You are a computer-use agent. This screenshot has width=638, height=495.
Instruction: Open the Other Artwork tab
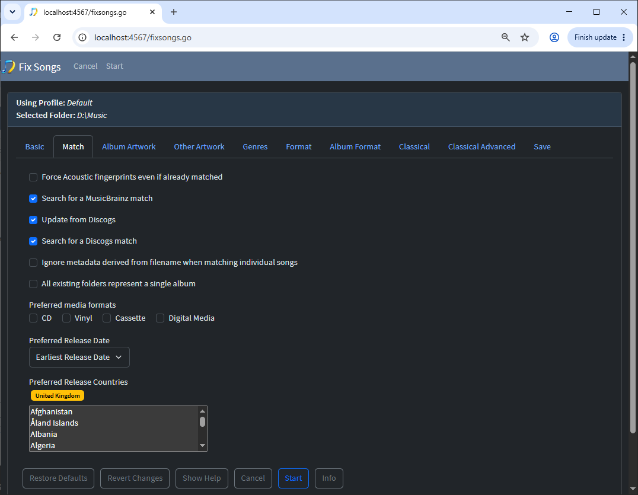coord(199,147)
